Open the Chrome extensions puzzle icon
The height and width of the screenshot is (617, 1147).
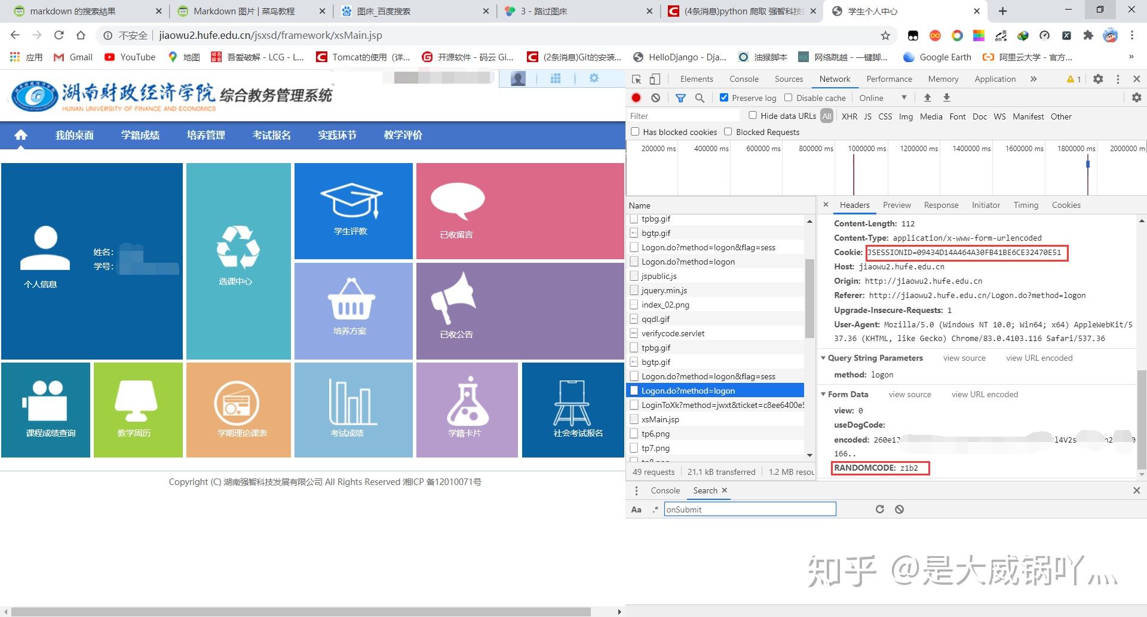tap(1088, 35)
